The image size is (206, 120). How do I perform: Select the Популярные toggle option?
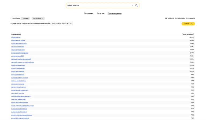[x=16, y=18]
